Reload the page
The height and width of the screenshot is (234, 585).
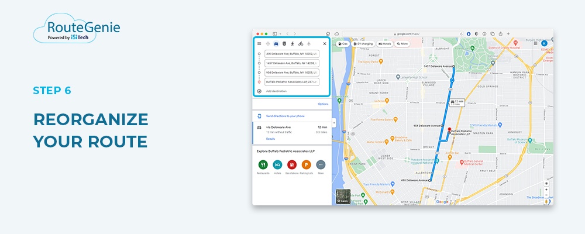pos(461,33)
